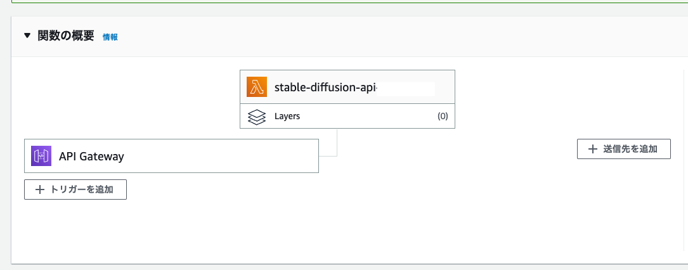Click the 関数の概要 heading text
The height and width of the screenshot is (270, 688).
(66, 36)
